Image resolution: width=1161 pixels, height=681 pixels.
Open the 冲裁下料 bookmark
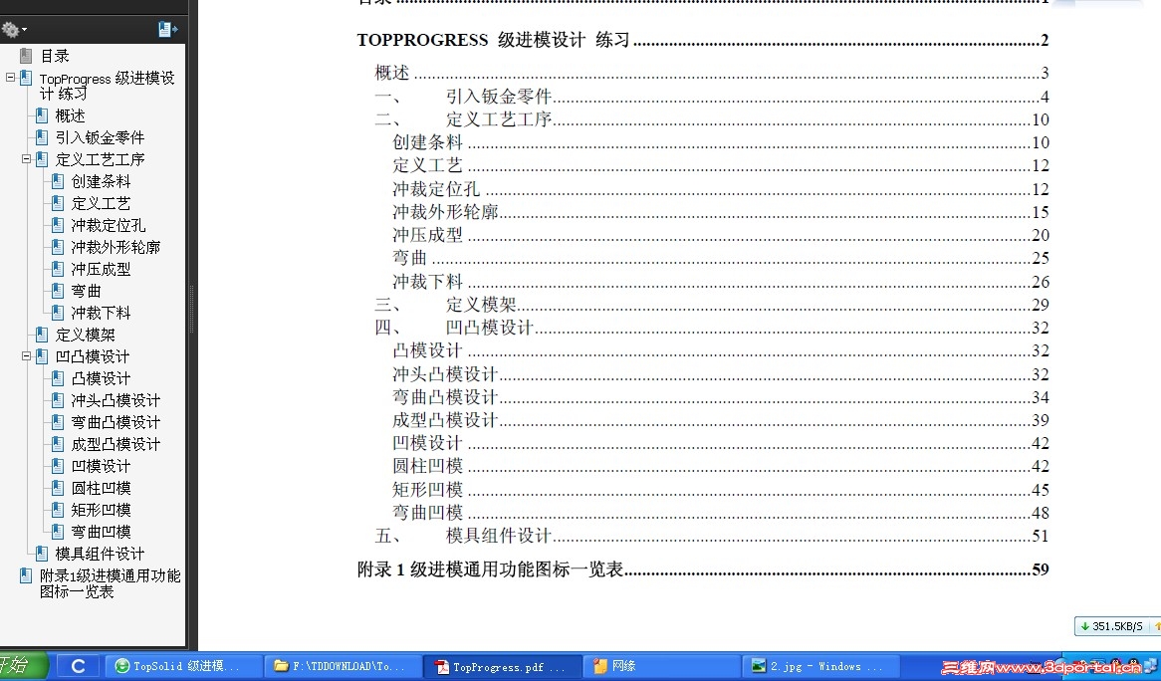coord(102,313)
